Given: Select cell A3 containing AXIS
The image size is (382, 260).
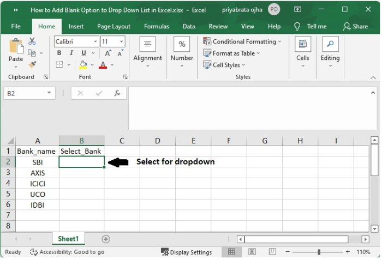Looking at the screenshot, I should pos(38,173).
